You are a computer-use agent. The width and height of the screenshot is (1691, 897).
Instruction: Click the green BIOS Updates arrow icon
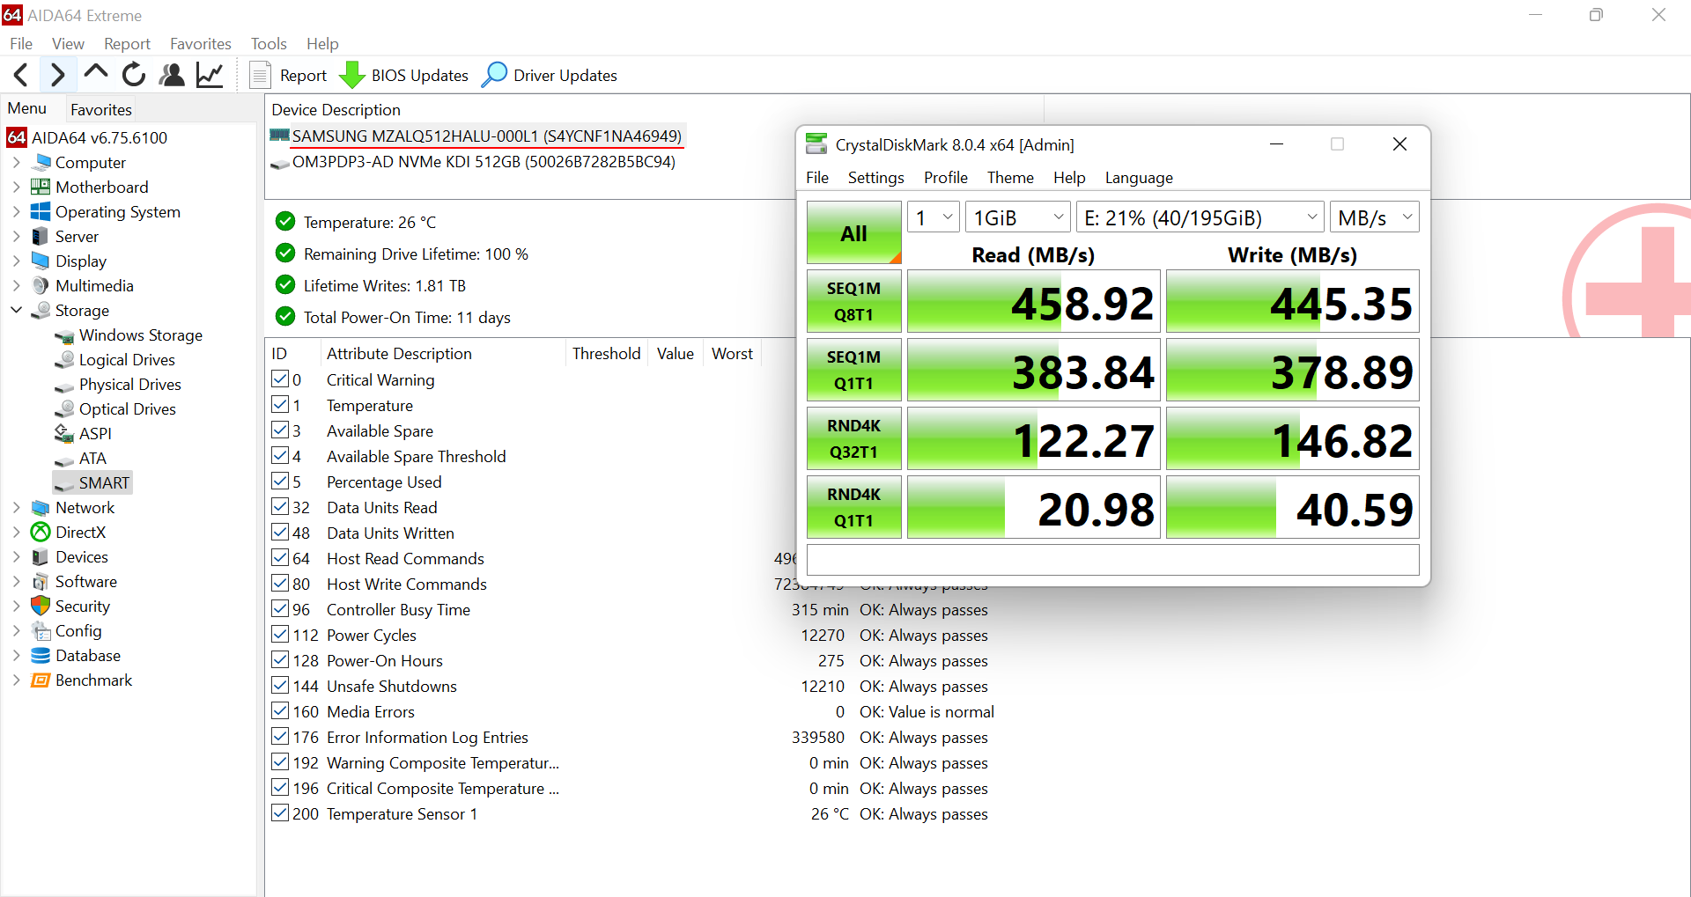pos(352,75)
